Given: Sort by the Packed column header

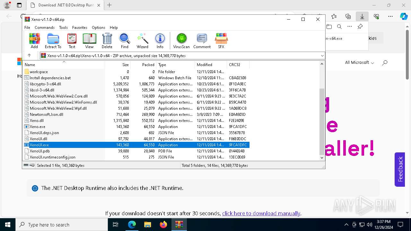Looking at the screenshot, I should 144,64.
